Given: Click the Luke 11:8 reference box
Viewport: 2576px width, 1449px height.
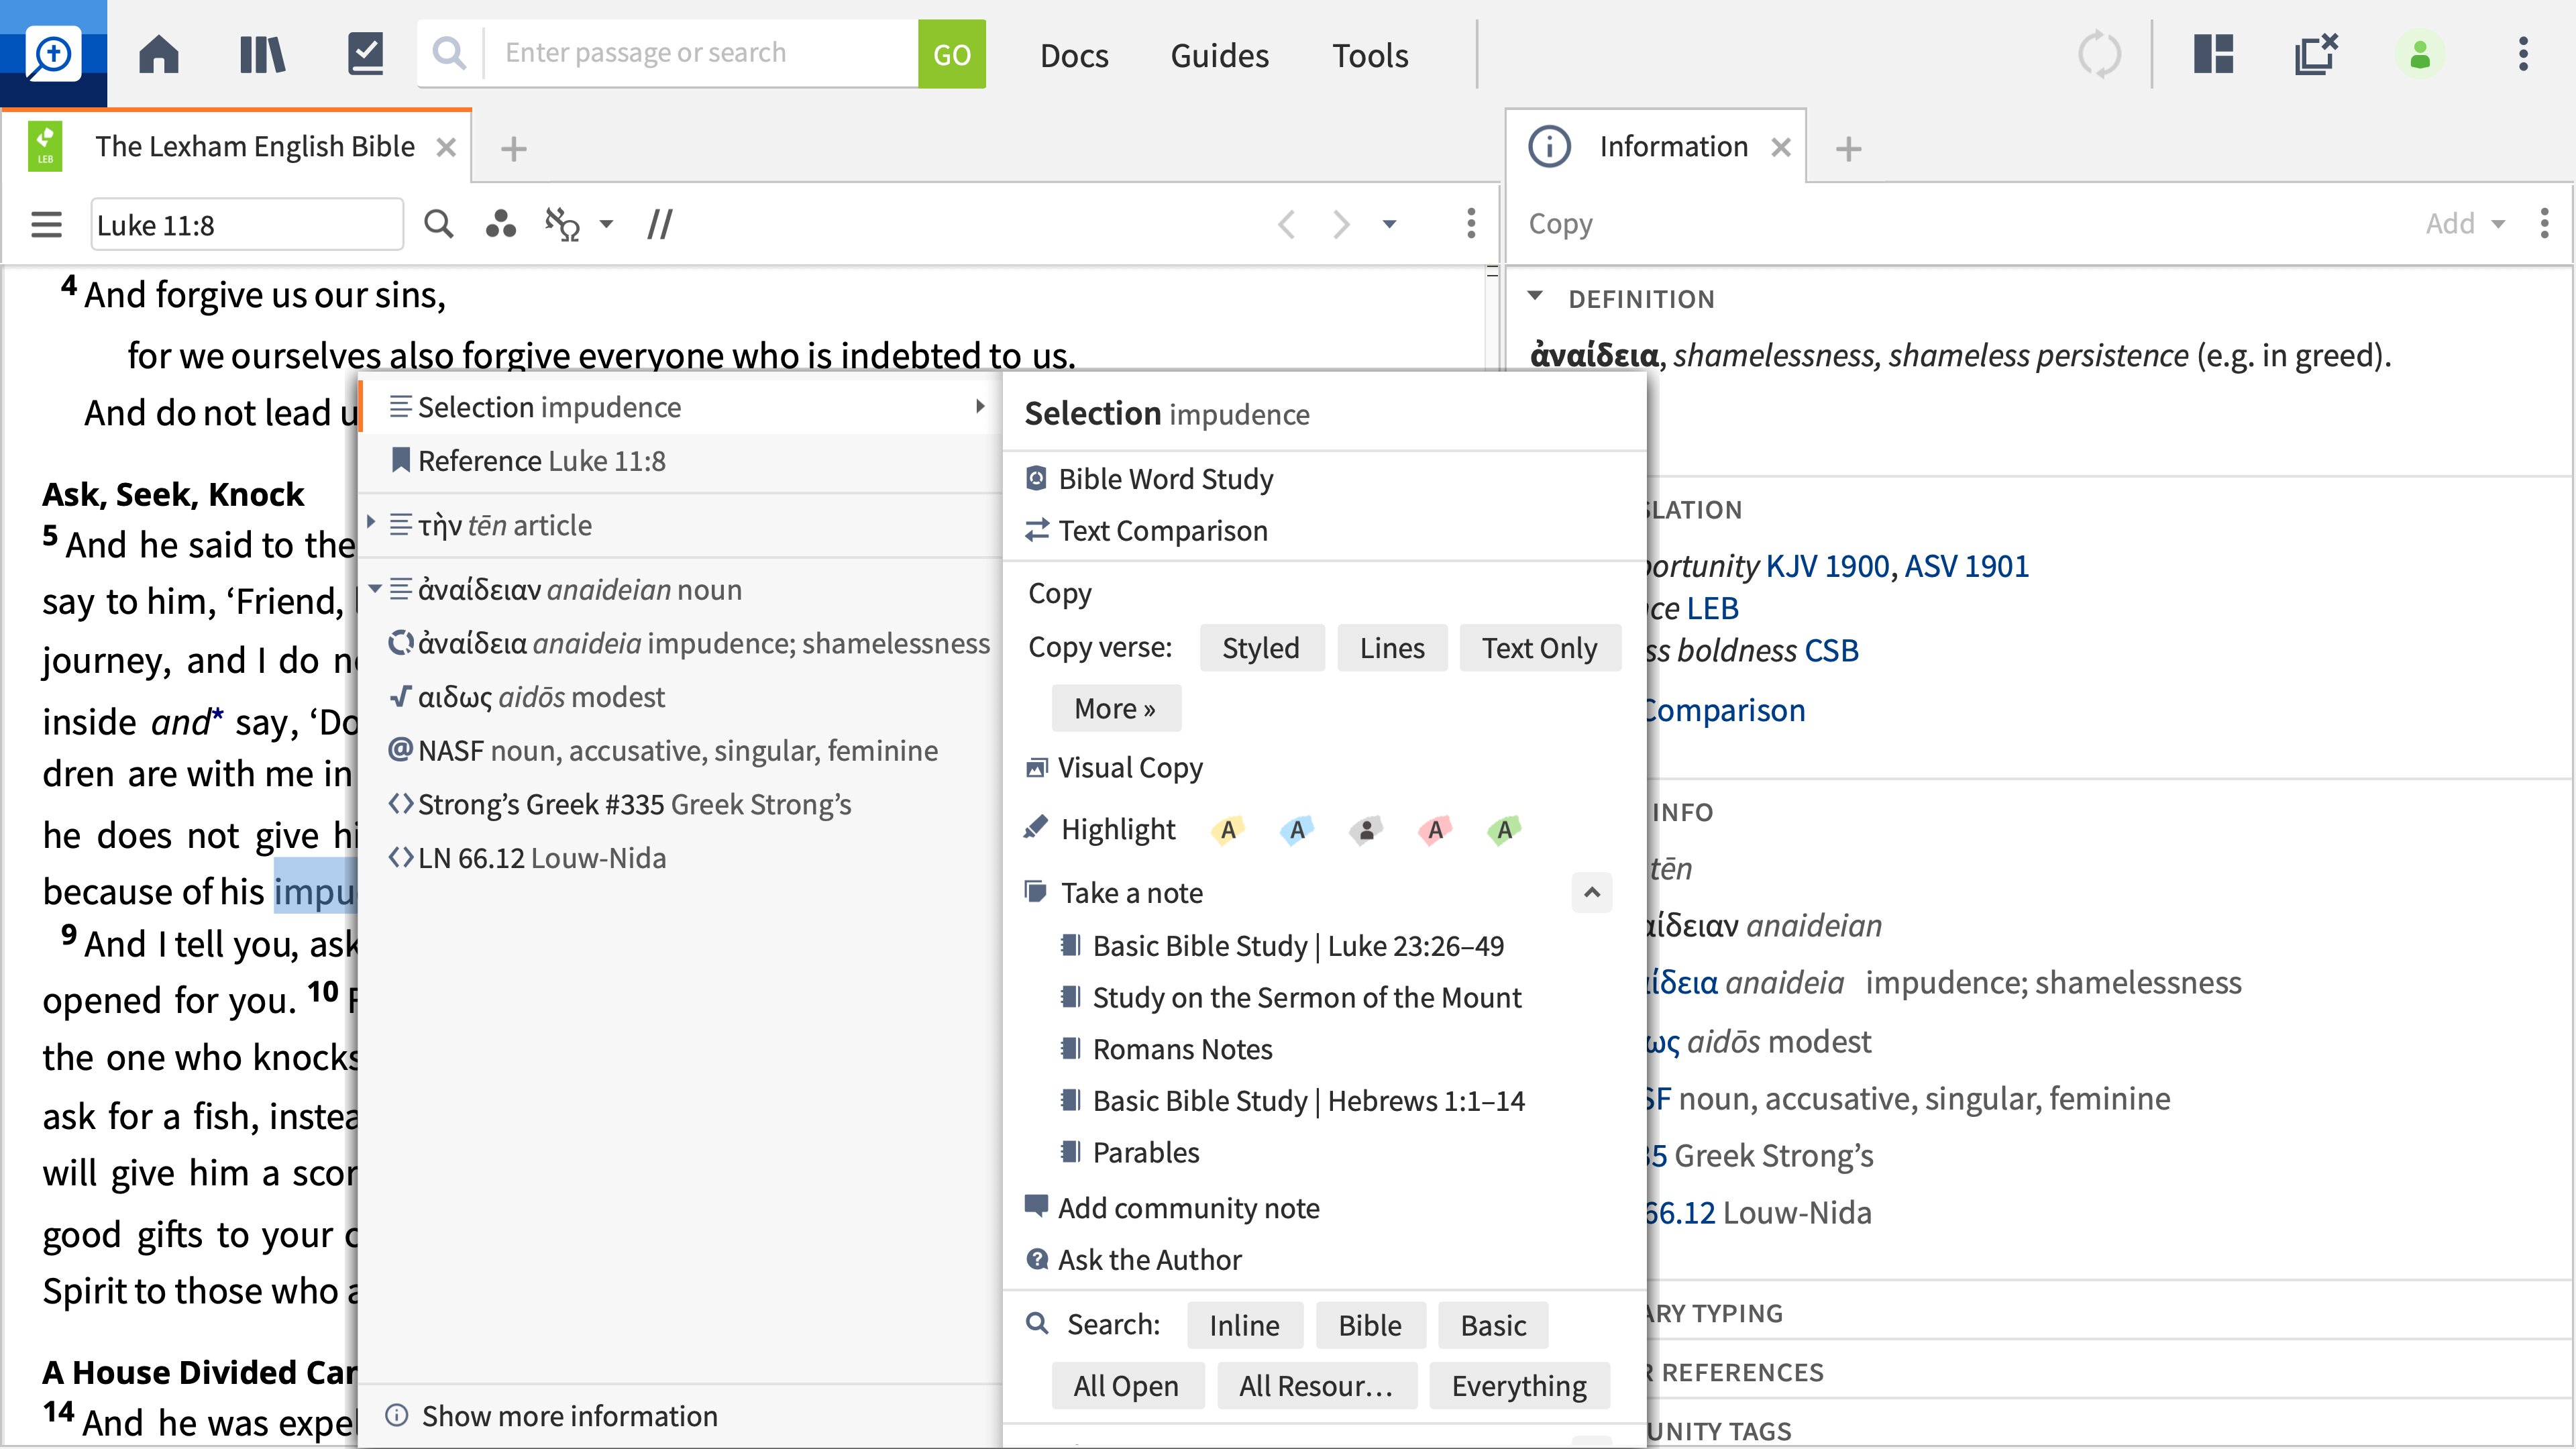Looking at the screenshot, I should pyautogui.click(x=247, y=224).
